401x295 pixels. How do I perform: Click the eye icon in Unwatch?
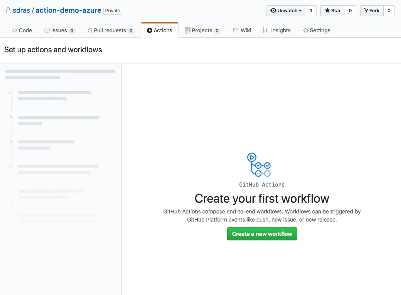[x=273, y=10]
